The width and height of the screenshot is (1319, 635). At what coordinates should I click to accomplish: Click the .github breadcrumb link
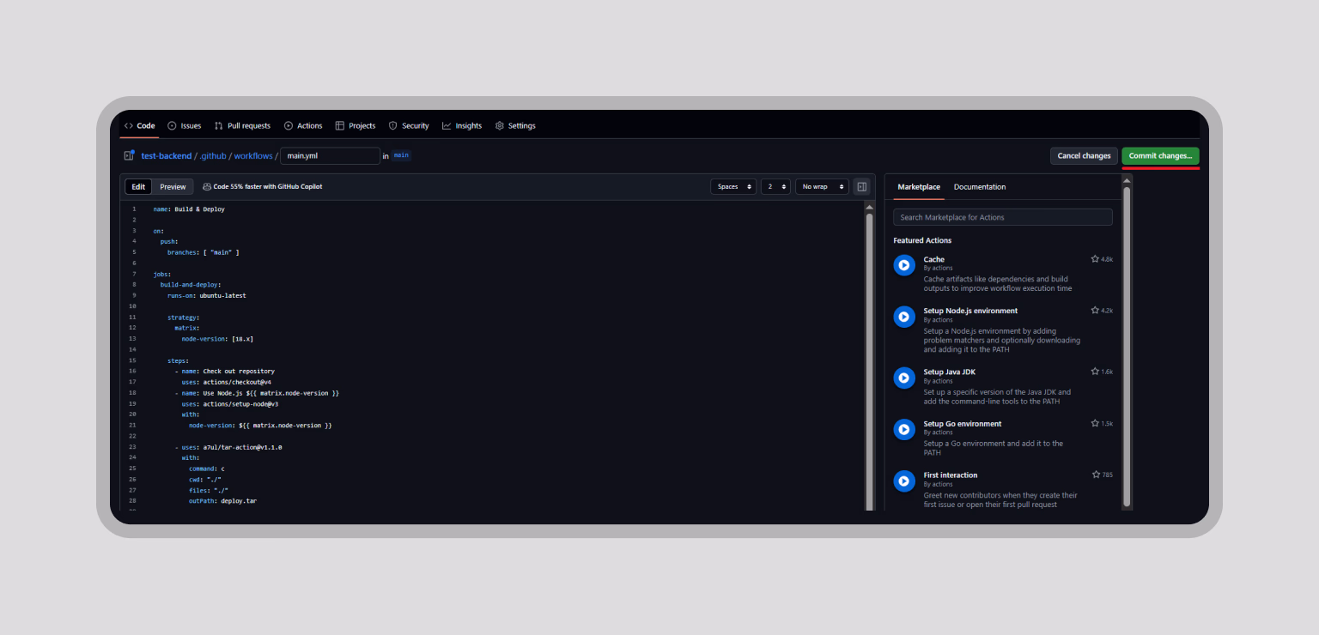(213, 156)
